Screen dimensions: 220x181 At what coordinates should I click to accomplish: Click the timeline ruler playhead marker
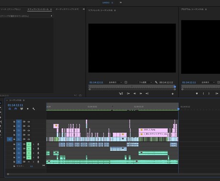tap(178, 109)
